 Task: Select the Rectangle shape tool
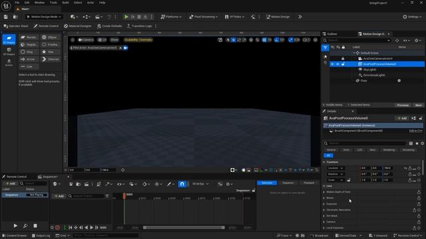point(29,37)
